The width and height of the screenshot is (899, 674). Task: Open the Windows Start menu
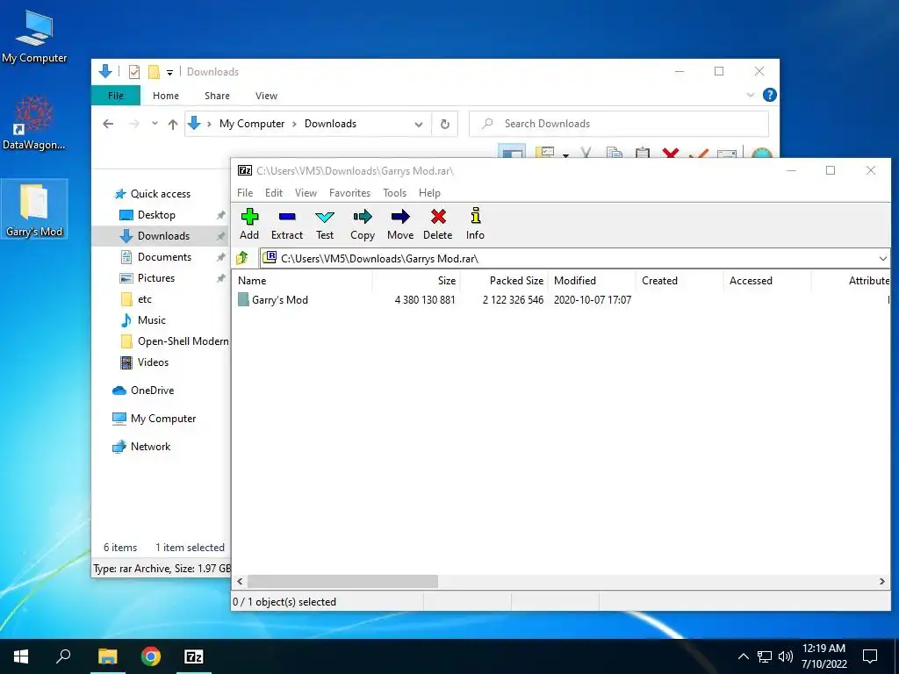21,656
